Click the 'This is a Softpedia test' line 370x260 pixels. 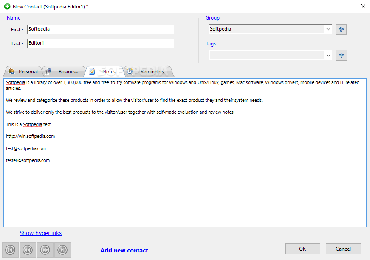tap(28, 124)
